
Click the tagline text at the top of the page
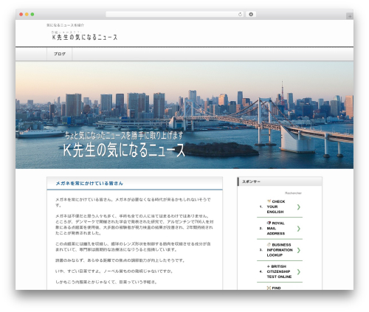pyautogui.click(x=66, y=25)
